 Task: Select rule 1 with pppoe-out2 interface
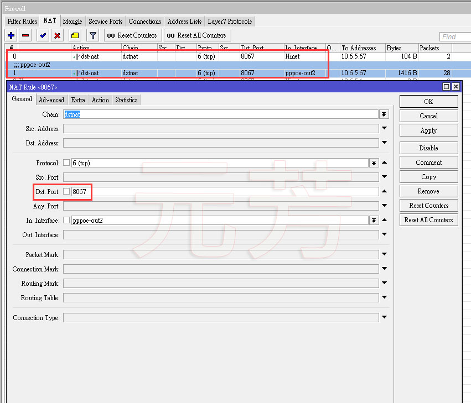click(x=238, y=73)
